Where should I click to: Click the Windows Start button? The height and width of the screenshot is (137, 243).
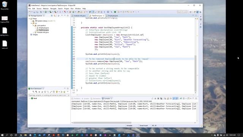point(2,135)
